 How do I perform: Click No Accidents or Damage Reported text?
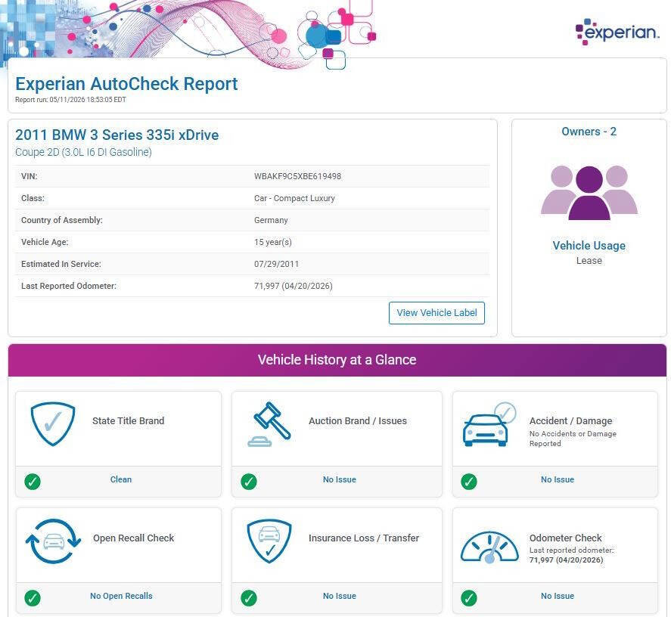(x=573, y=439)
